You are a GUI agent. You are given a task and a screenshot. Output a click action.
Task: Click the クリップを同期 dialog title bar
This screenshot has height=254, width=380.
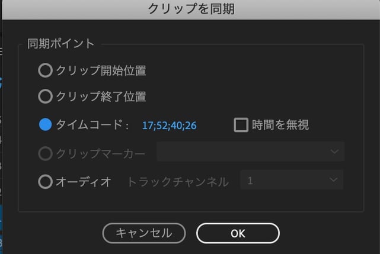pyautogui.click(x=191, y=9)
